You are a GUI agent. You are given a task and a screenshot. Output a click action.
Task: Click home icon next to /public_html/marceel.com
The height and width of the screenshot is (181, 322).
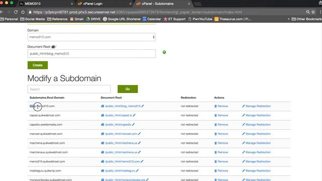click(x=103, y=134)
